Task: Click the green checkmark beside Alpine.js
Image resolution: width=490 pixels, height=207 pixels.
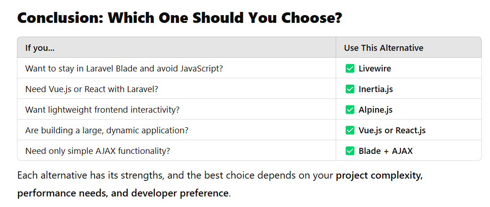Action: [350, 110]
